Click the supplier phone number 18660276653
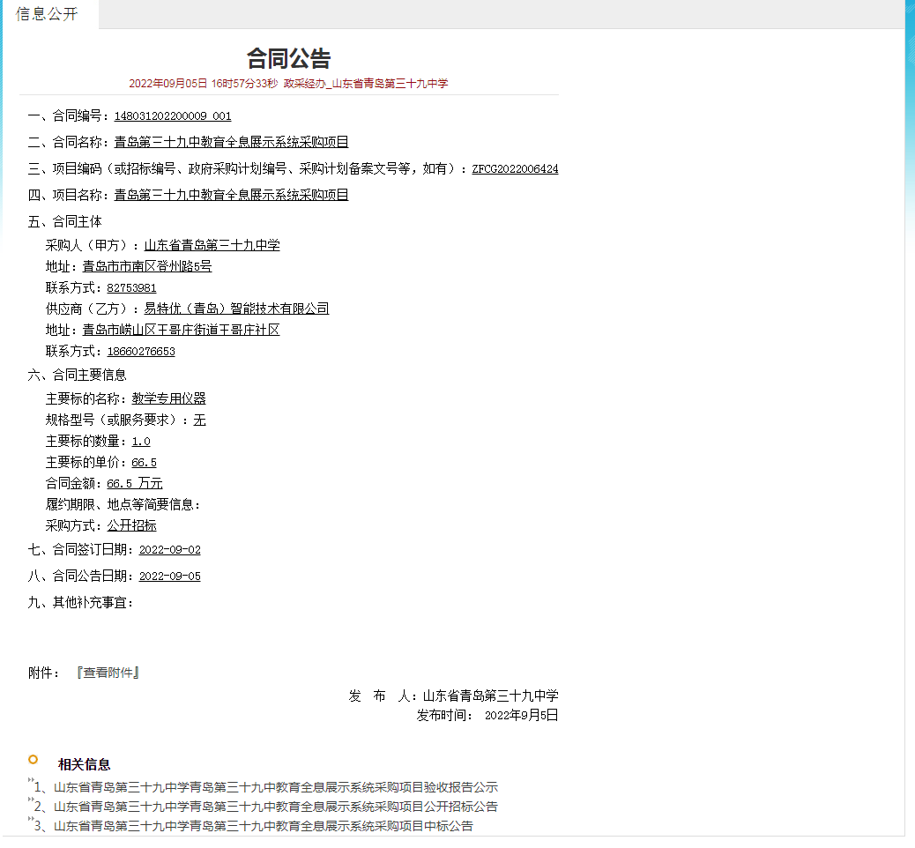 click(x=141, y=351)
